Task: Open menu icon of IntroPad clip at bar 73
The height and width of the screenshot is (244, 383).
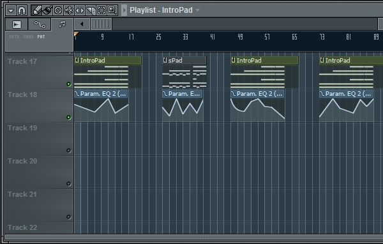Action: (x=322, y=60)
